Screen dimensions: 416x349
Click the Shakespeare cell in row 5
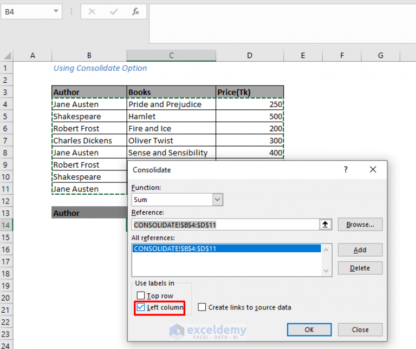point(89,116)
